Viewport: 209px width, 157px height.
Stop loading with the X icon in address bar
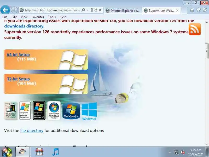point(100,10)
